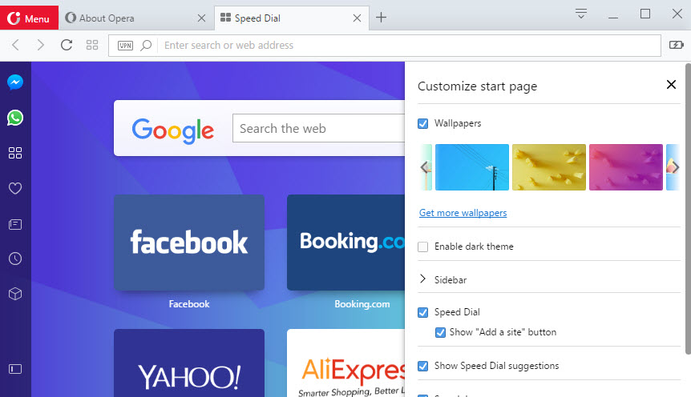Click the customize panel scrollbar
Viewport: 691px width, 397px height.
[x=688, y=209]
